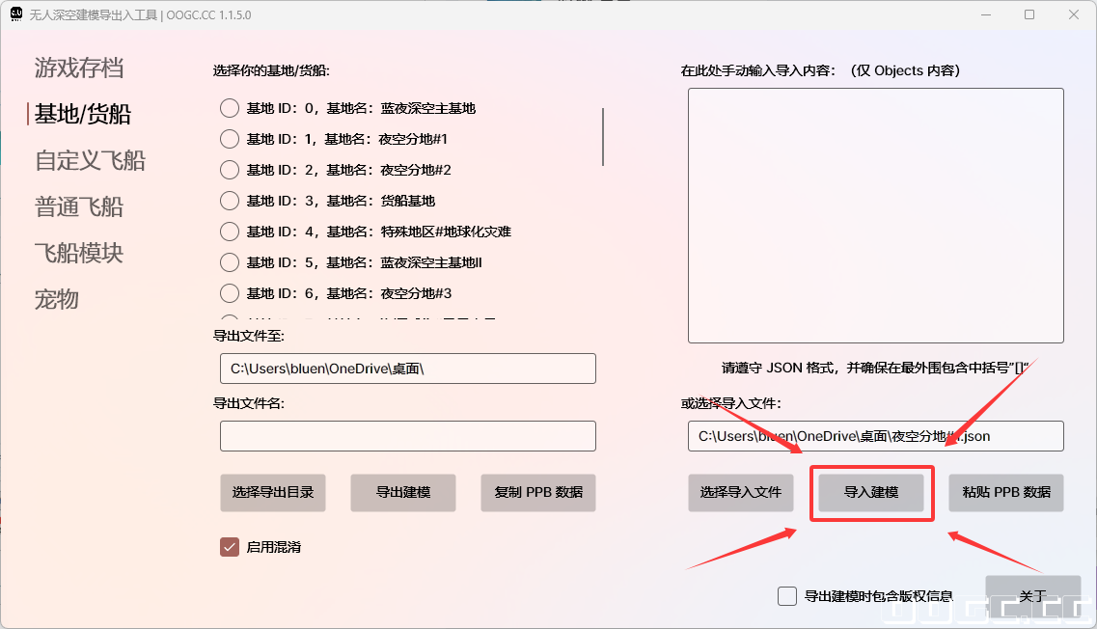Viewport: 1097px width, 629px height.
Task: Click the 导入建模 button
Action: point(871,492)
